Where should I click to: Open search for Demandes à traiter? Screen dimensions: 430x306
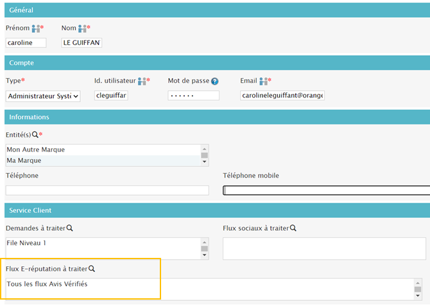coord(69,228)
